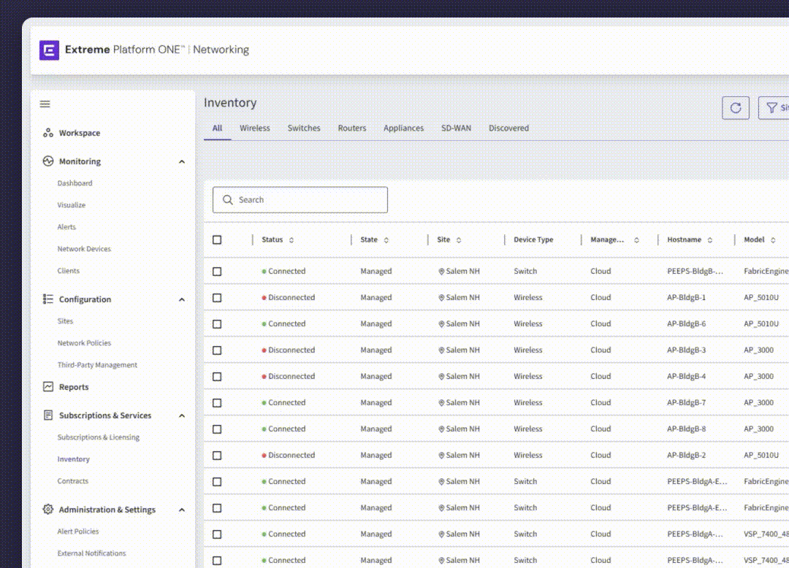Viewport: 789px width, 568px height.
Task: Open the Visualize page
Action: tap(72, 205)
